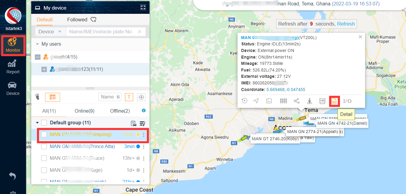Click the I/O icon in popup
This screenshot has width=406, height=194.
point(347,101)
